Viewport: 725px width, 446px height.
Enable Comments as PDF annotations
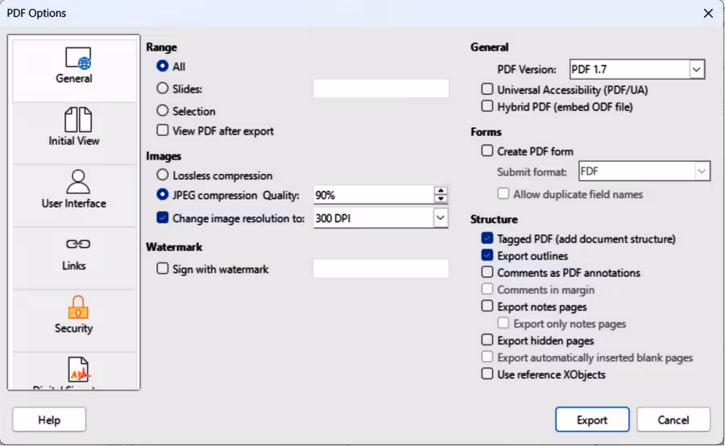point(487,272)
